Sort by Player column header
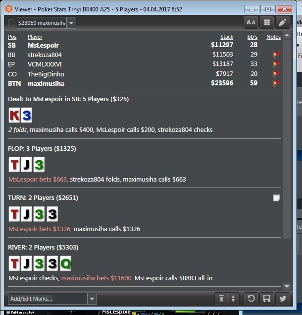Screen dimensions: 302x315 35,37
